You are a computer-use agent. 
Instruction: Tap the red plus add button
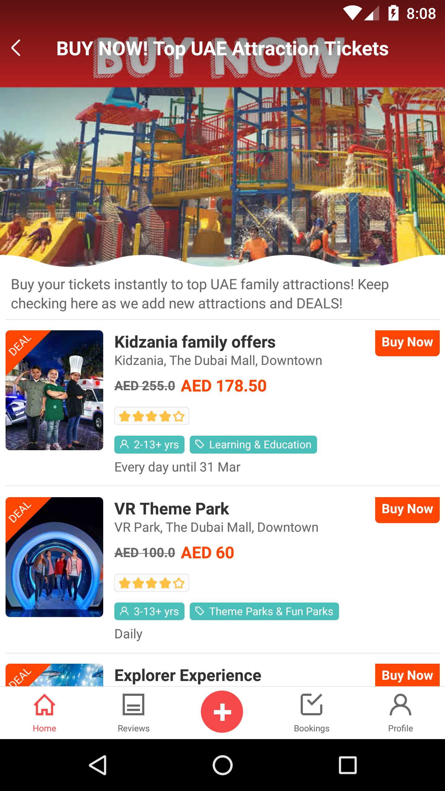(222, 711)
